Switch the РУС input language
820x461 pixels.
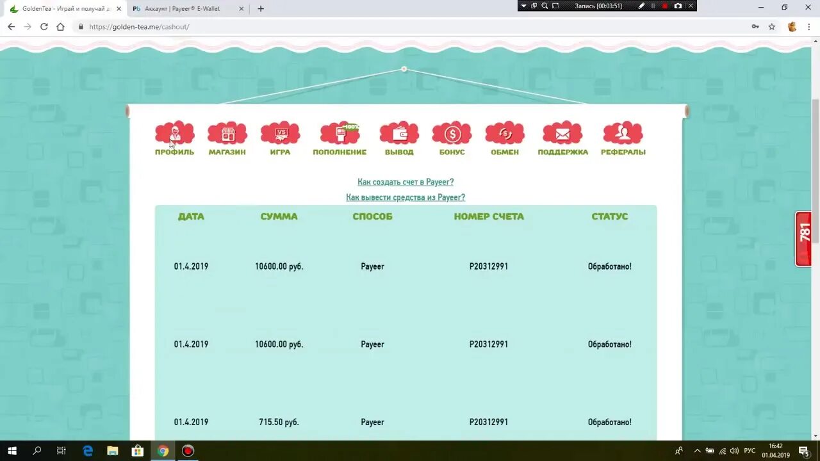pos(750,451)
